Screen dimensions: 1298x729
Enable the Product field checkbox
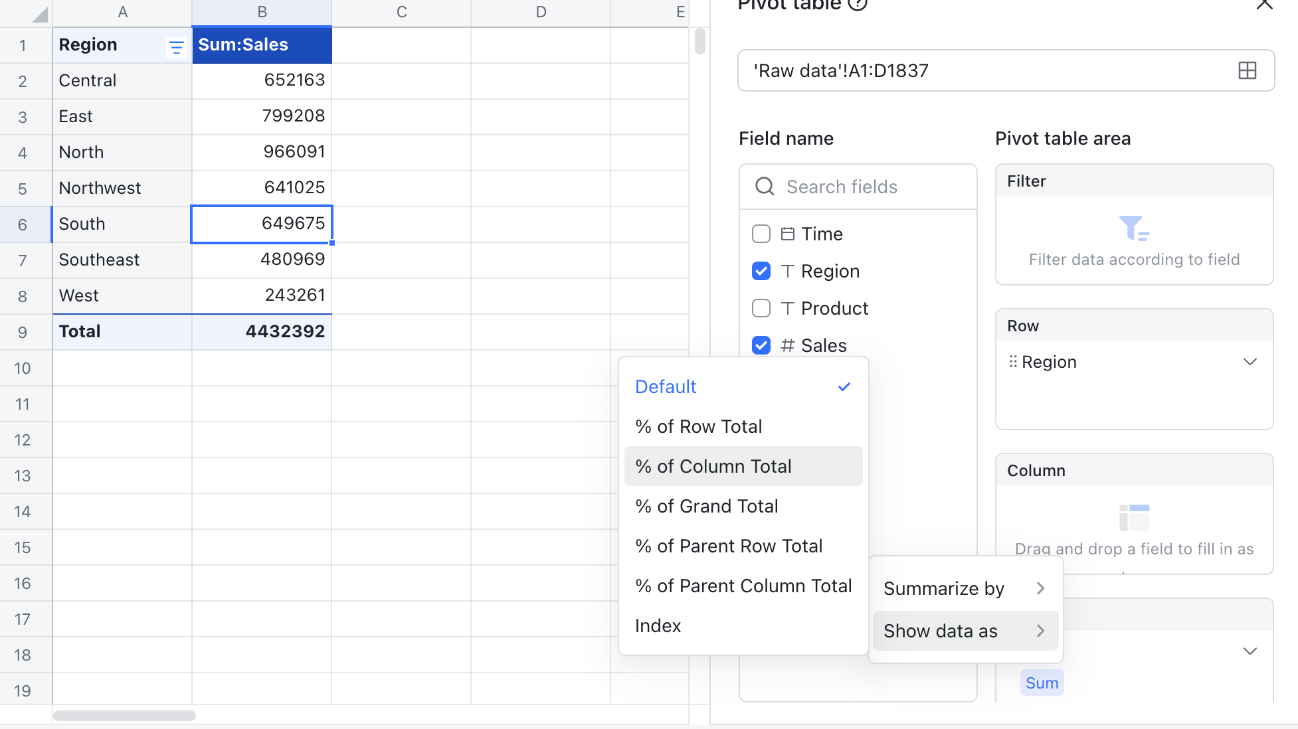(761, 308)
